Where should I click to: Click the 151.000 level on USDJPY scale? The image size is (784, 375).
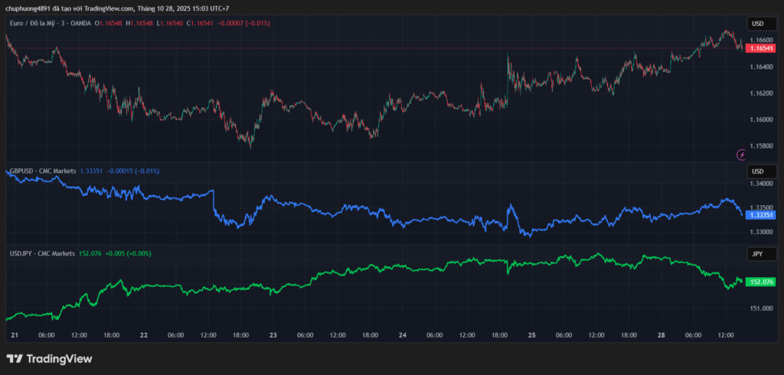click(760, 308)
